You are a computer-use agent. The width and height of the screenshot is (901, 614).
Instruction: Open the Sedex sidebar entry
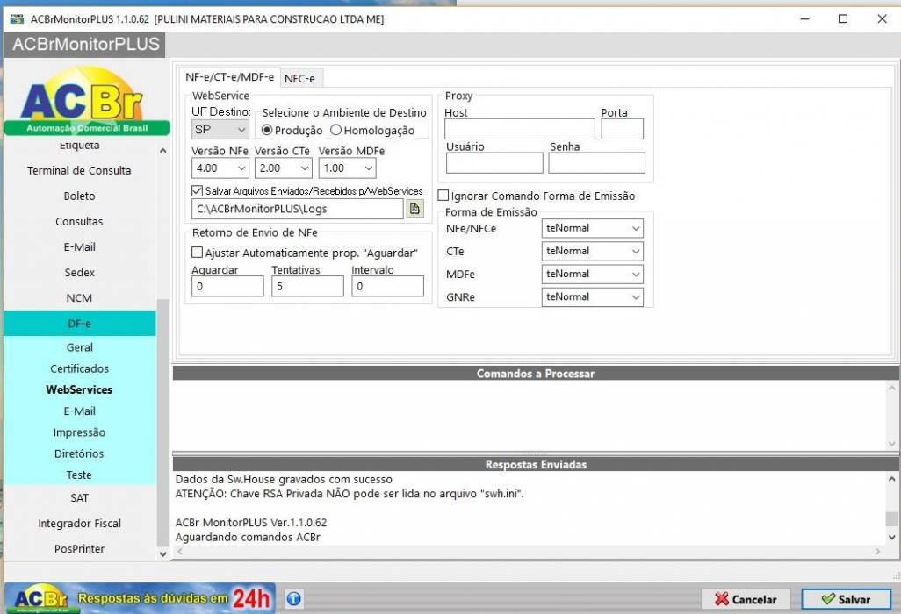click(x=79, y=273)
